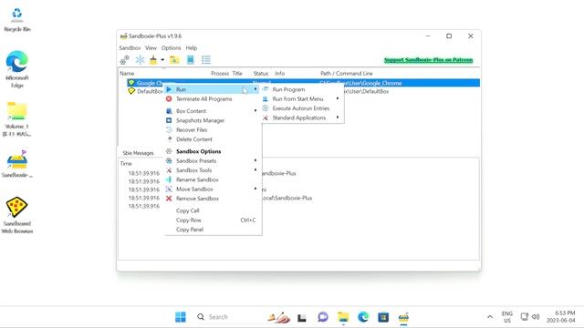Expand the arrow beside Move Sandbox
The height and width of the screenshot is (328, 584).
pyautogui.click(x=255, y=189)
